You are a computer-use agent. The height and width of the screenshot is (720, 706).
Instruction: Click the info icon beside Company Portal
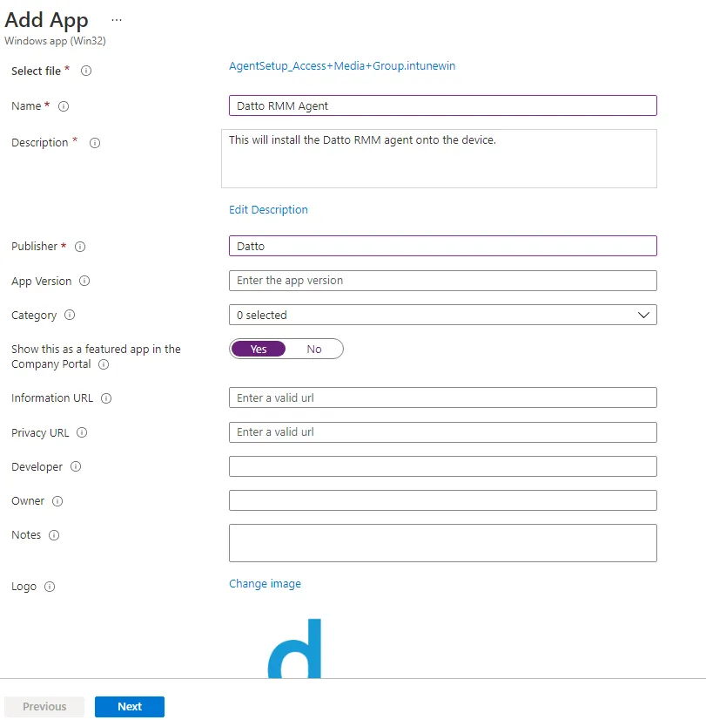[104, 364]
